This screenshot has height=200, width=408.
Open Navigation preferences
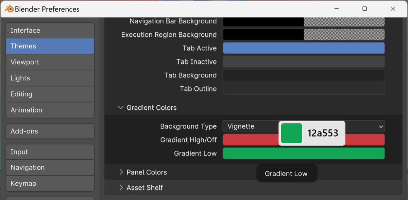coord(50,168)
